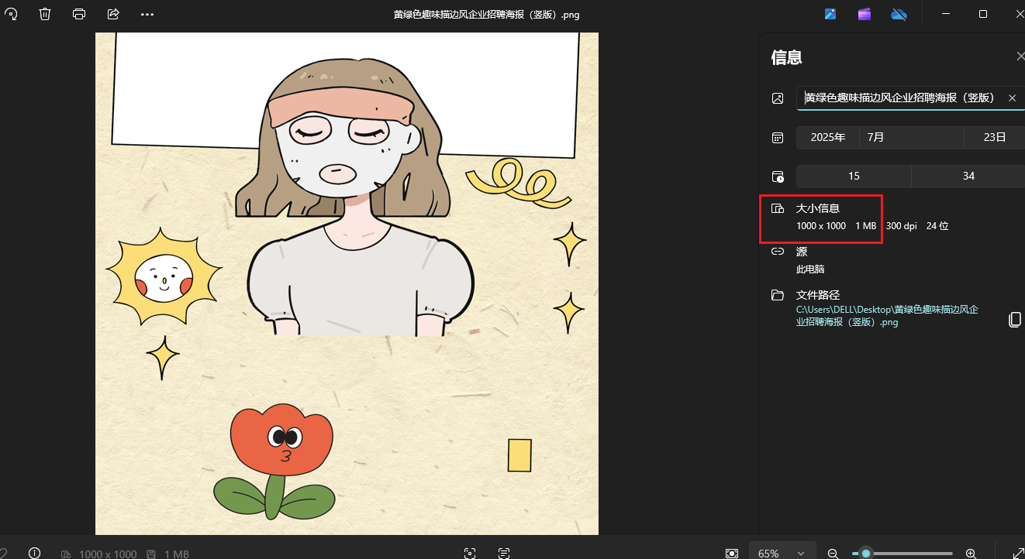Open the Designer edit app icon
The width and height of the screenshot is (1025, 559).
830,14
